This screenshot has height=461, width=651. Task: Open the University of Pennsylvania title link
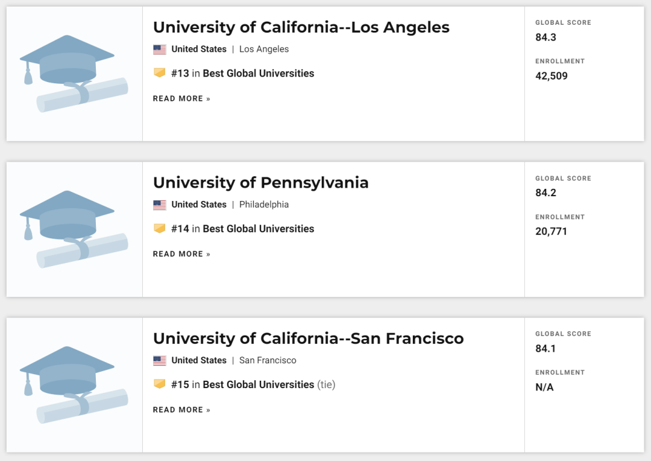coord(260,183)
